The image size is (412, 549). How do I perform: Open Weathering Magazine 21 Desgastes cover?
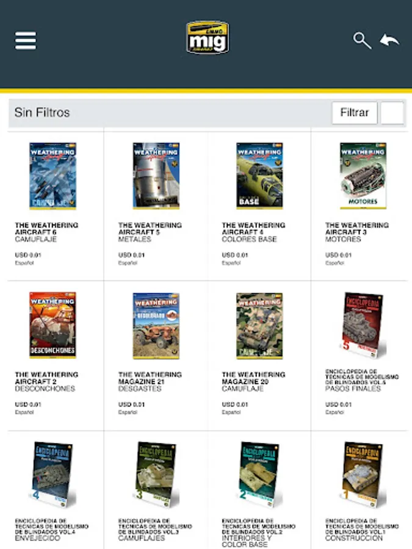tap(156, 326)
